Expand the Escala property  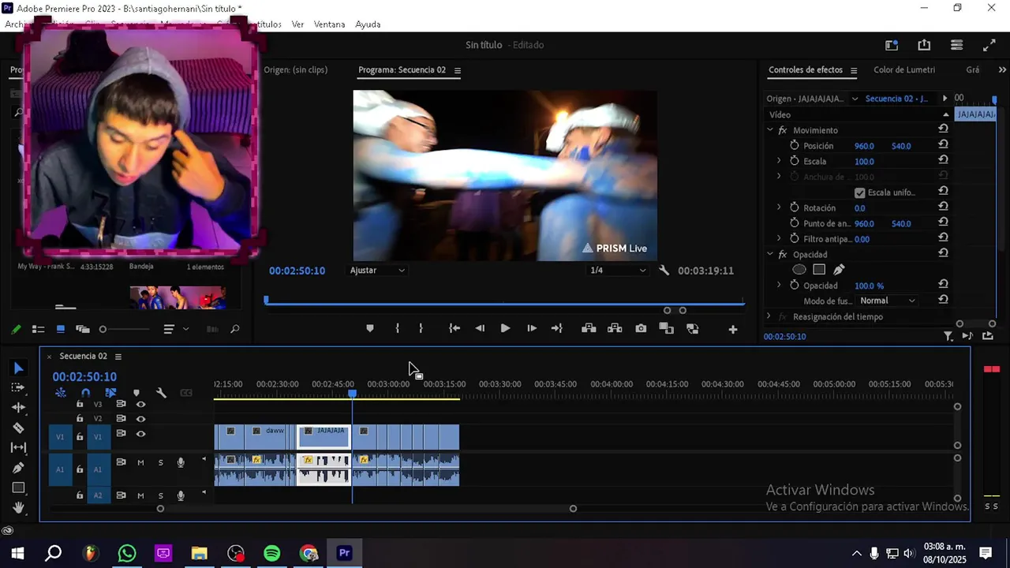[779, 161]
